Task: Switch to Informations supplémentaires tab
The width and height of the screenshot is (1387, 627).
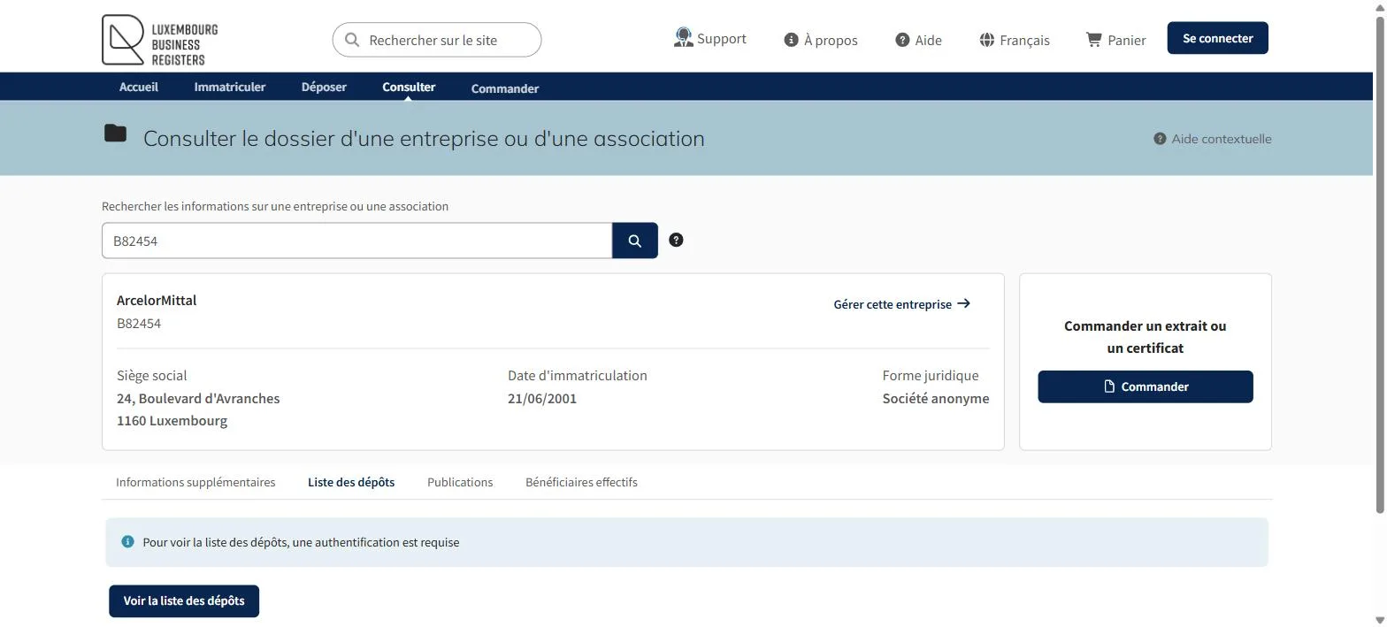Action: [195, 482]
